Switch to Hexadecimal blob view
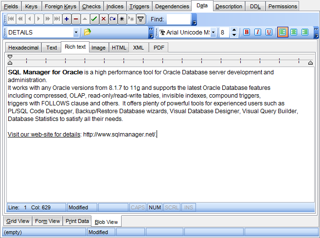This screenshot has width=320, height=238. click(x=23, y=48)
